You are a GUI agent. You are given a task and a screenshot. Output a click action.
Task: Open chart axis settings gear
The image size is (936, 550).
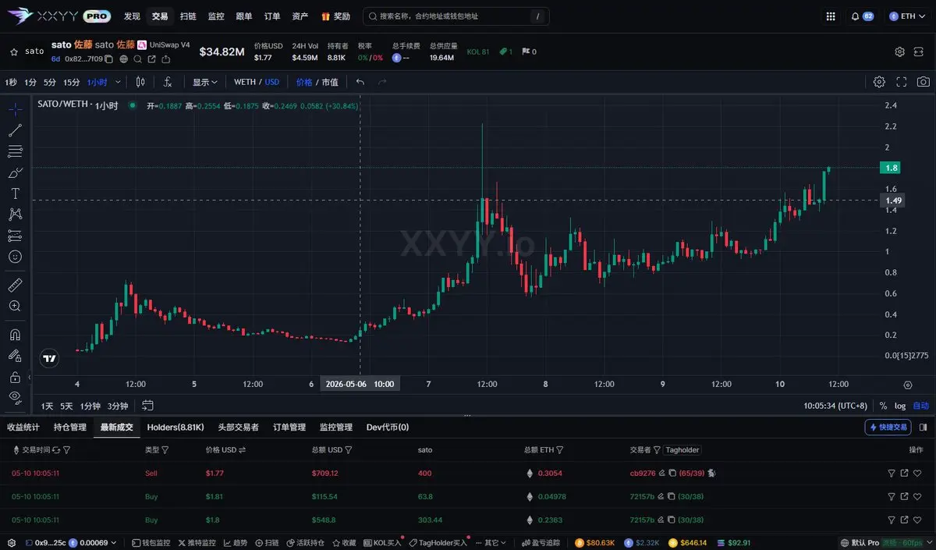908,385
